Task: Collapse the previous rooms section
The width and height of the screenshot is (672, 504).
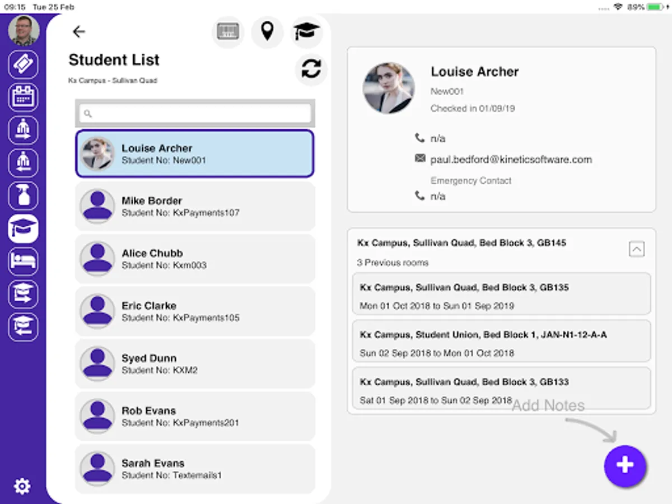Action: point(637,249)
